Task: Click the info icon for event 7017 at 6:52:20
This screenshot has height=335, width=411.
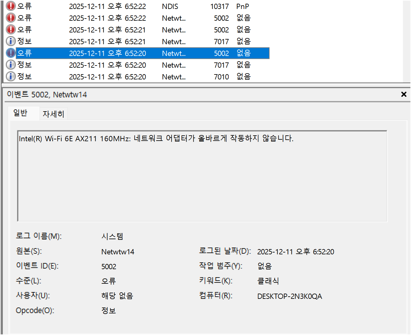Action: (11, 65)
